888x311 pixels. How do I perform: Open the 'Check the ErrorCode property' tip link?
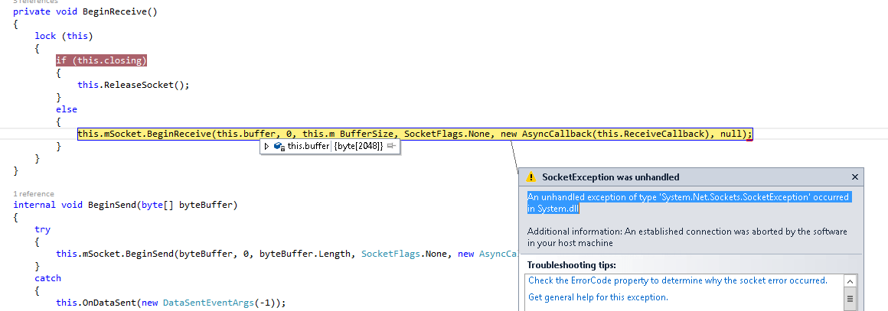(x=678, y=280)
